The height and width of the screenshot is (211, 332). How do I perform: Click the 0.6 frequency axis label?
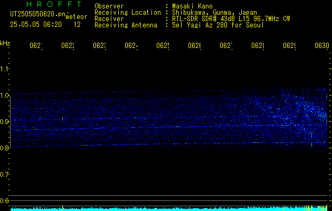pyautogui.click(x=4, y=200)
